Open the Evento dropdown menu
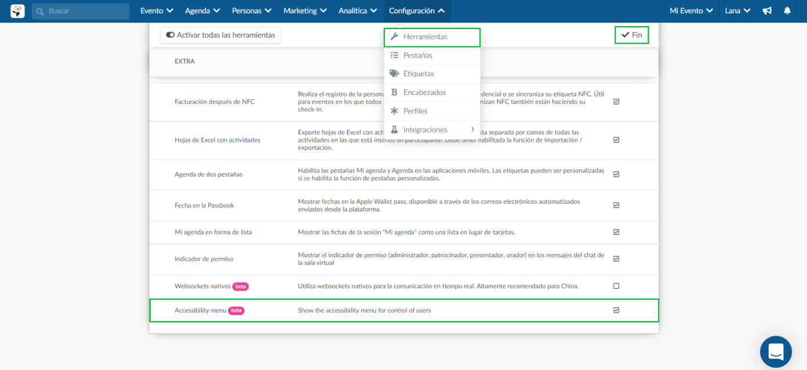Viewport: 807px width, 370px height. pyautogui.click(x=157, y=11)
